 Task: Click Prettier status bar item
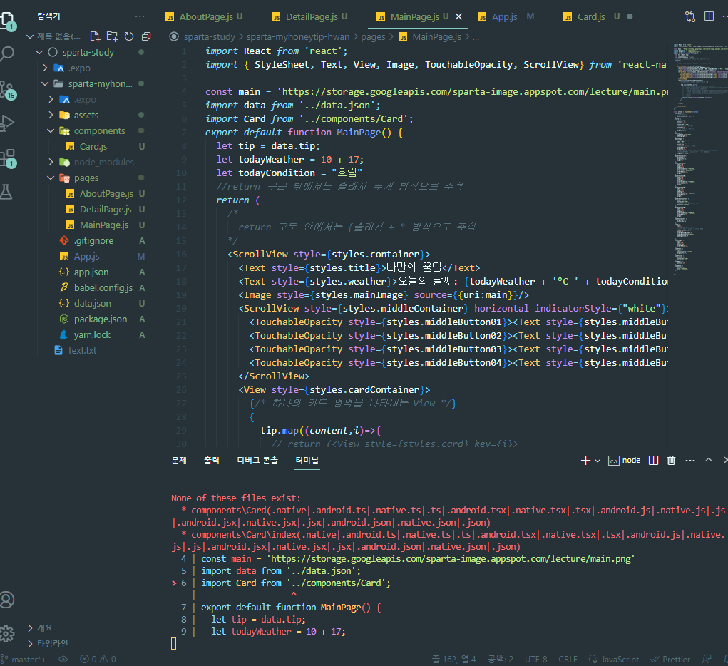670,660
